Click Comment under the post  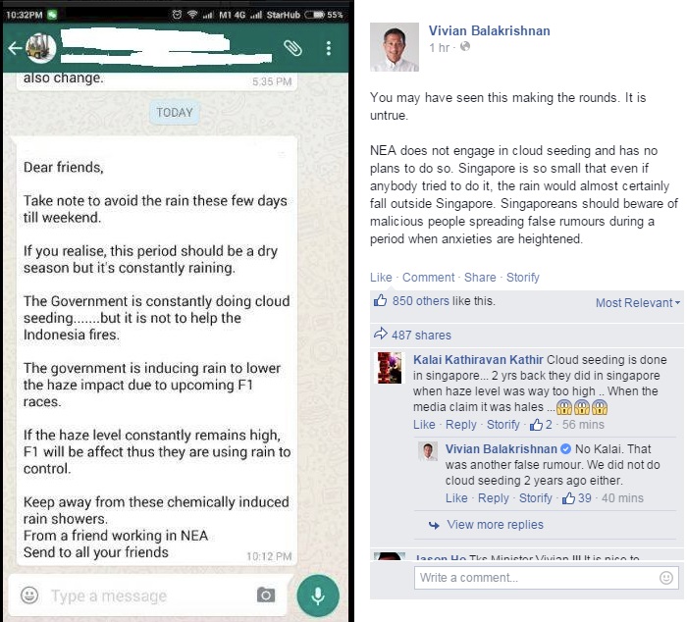[429, 278]
